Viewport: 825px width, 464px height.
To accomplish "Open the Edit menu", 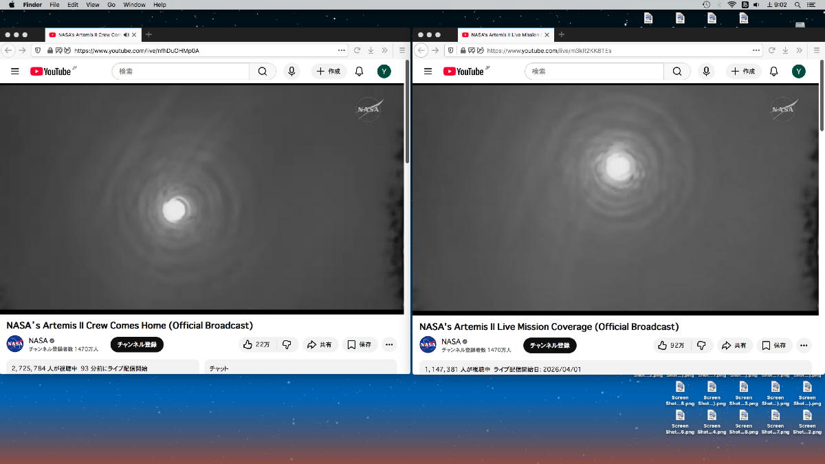I will click(73, 5).
